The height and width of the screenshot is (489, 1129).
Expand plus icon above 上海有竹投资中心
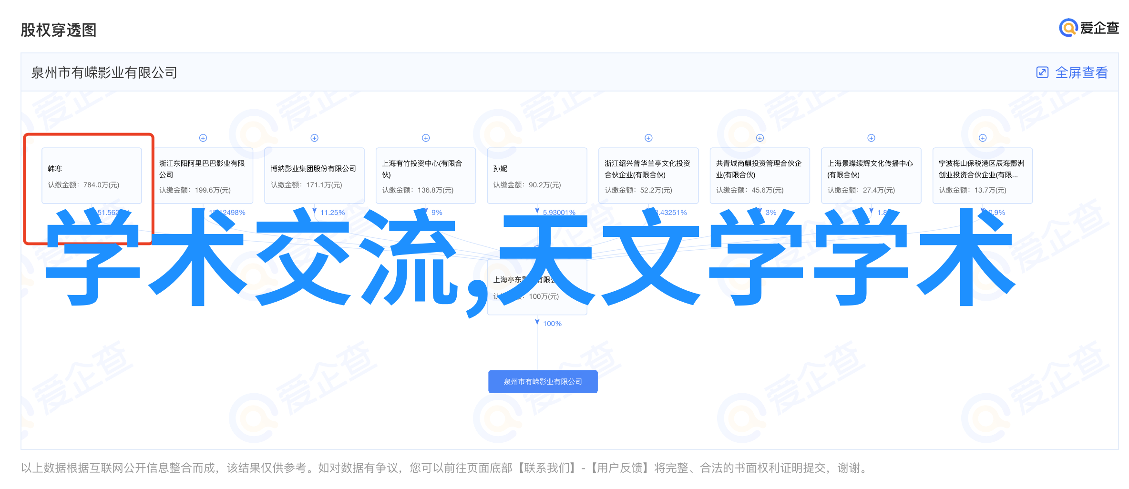click(x=426, y=138)
